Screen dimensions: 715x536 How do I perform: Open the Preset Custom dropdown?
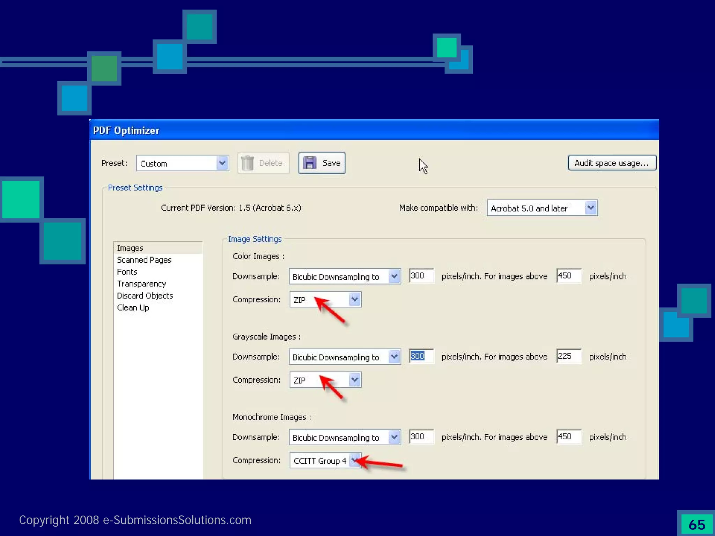tap(222, 163)
